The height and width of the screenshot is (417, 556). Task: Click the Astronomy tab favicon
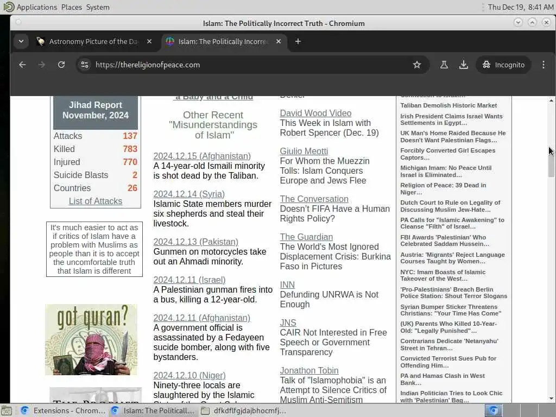(40, 41)
